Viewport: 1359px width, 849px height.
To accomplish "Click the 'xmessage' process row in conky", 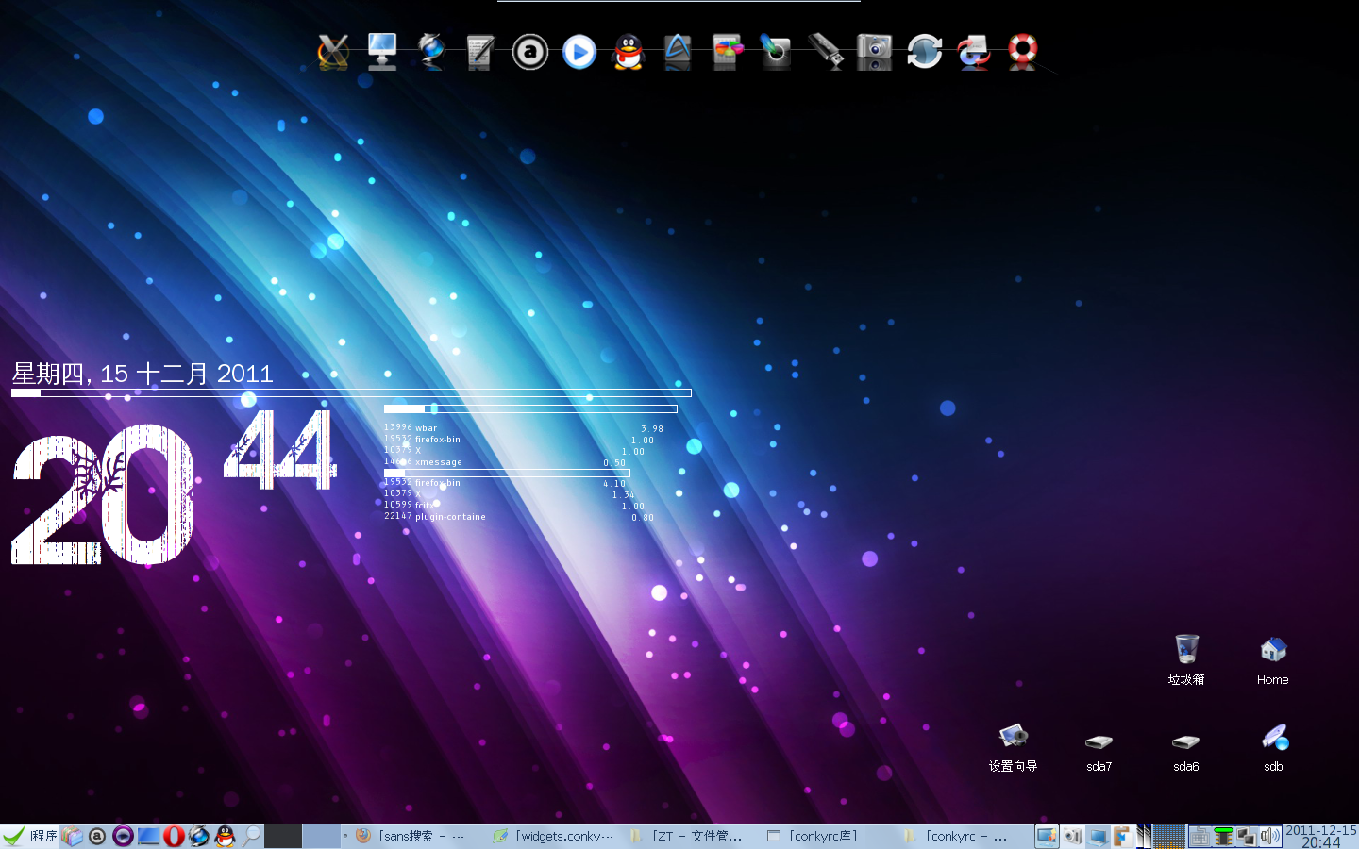I will click(x=505, y=462).
